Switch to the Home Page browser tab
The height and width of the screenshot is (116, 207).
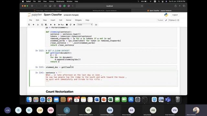pyautogui.click(x=48, y=11)
